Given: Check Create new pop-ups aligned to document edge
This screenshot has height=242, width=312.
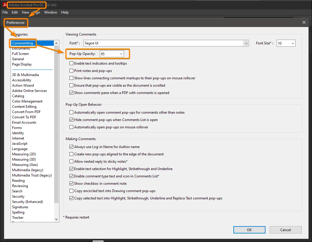Looking at the screenshot, I should 71,154.
